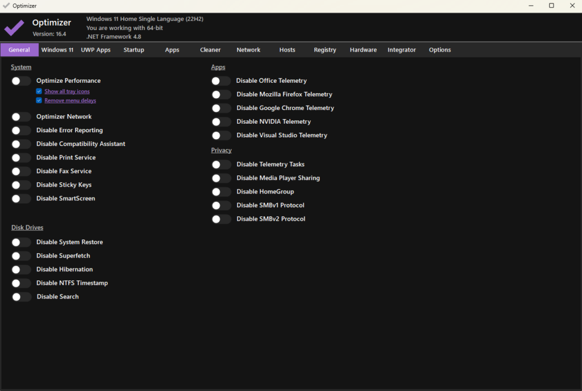The width and height of the screenshot is (582, 391).
Task: Maximize the Optimizer window
Action: pos(551,6)
